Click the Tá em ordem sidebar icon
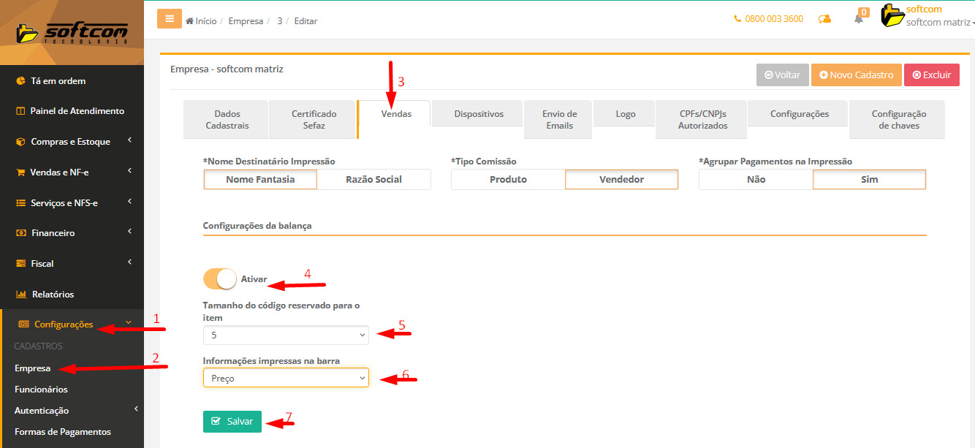This screenshot has width=975, height=448. click(x=20, y=81)
